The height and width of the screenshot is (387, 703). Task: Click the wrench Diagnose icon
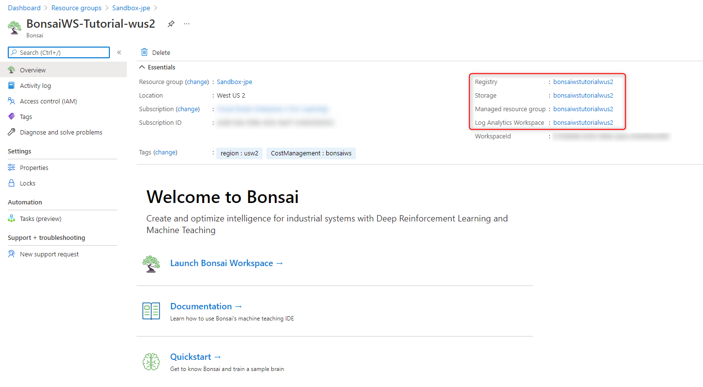[x=12, y=132]
